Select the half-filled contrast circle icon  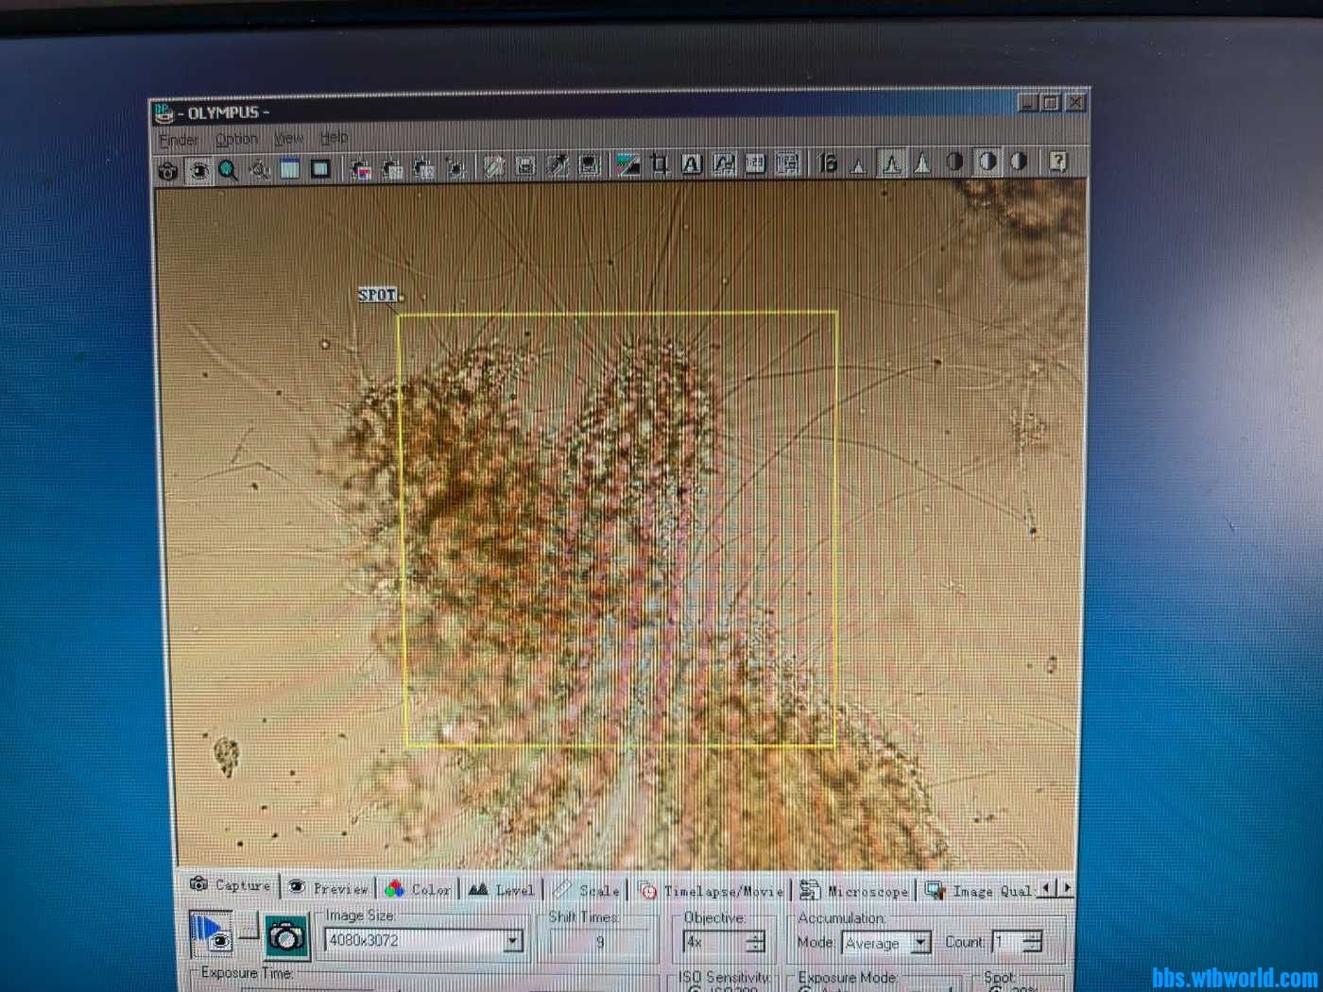(x=954, y=162)
